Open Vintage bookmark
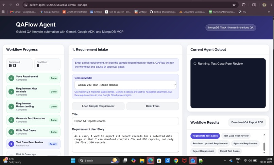 point(140,12)
